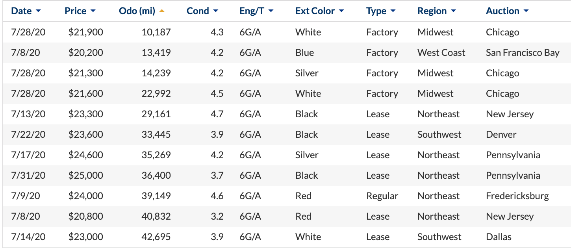The width and height of the screenshot is (571, 248).
Task: Click the Cond column sort arrow
Action: 215,11
